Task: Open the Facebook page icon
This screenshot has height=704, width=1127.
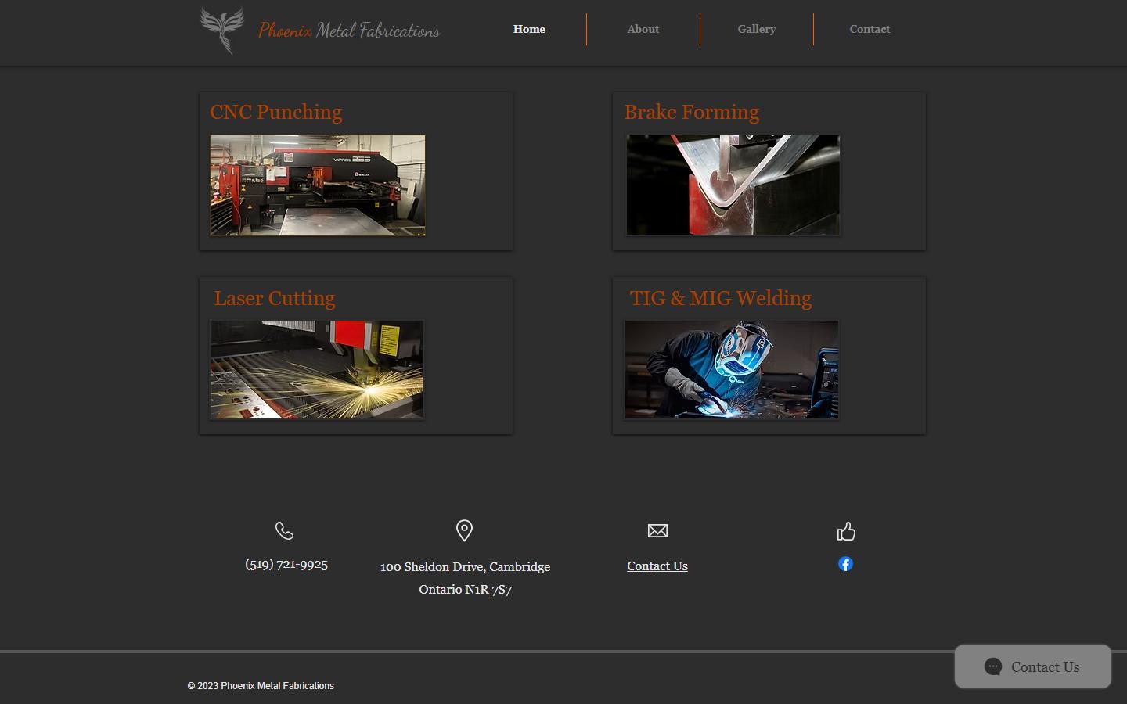Action: click(x=845, y=564)
